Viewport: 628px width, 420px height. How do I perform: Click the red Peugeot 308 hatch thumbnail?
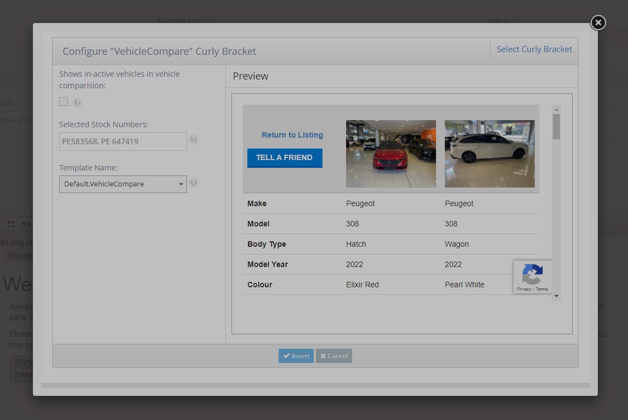coord(391,154)
